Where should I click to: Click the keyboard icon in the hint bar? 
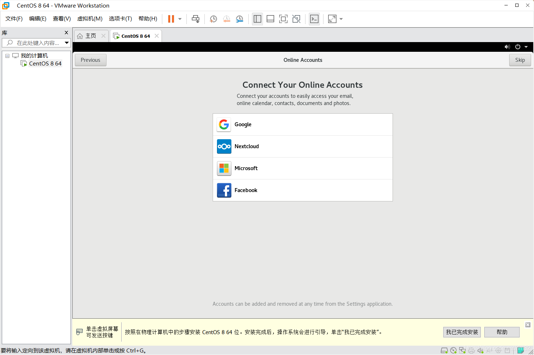click(x=80, y=332)
